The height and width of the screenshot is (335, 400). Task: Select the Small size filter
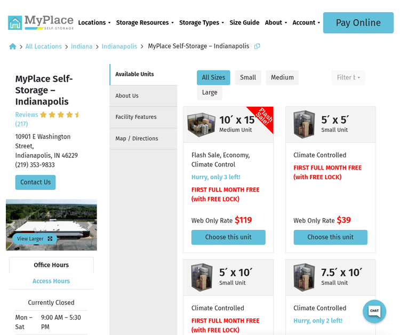(x=248, y=77)
